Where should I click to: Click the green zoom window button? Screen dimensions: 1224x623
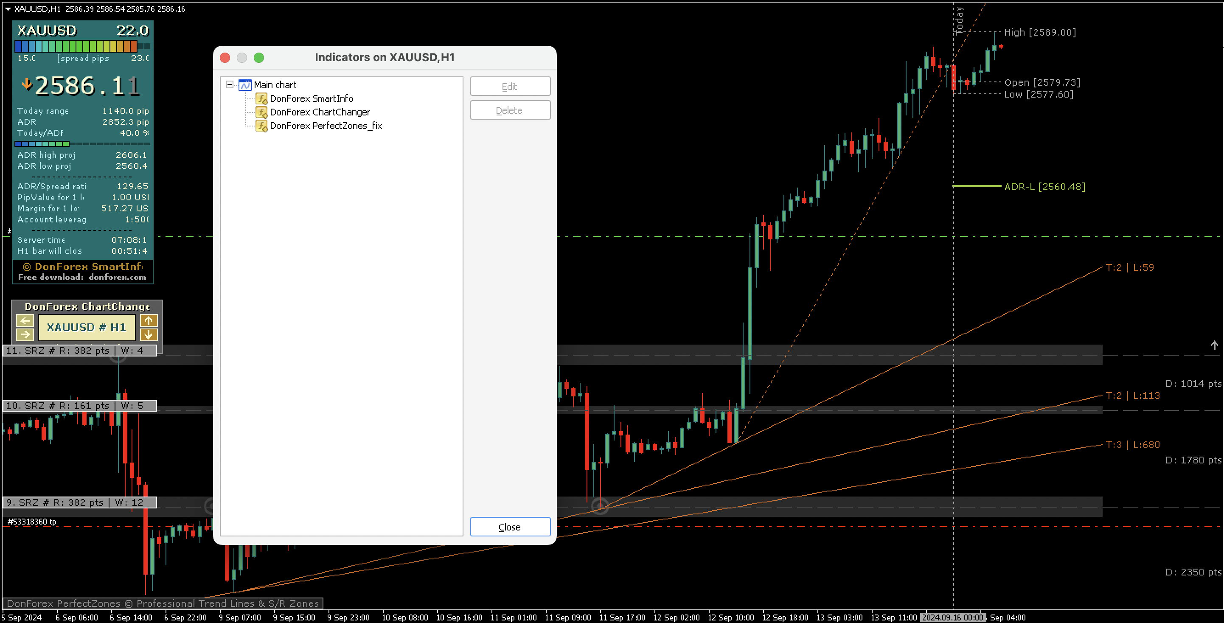(259, 57)
